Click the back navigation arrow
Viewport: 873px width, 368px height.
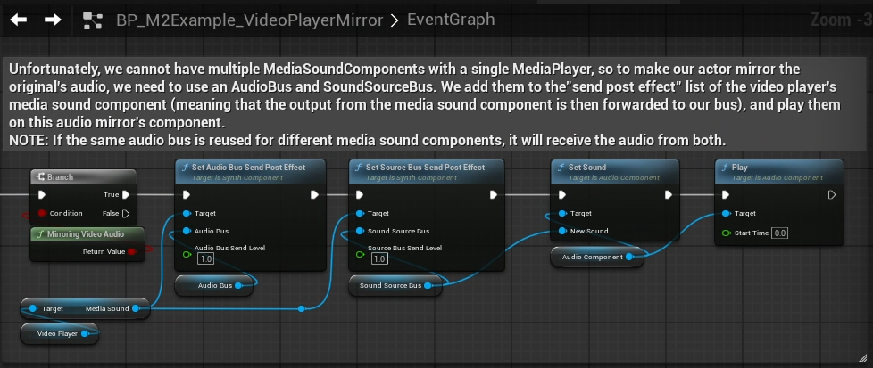point(18,19)
